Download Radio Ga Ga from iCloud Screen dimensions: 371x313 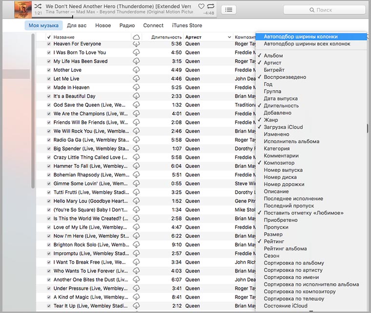[136, 140]
